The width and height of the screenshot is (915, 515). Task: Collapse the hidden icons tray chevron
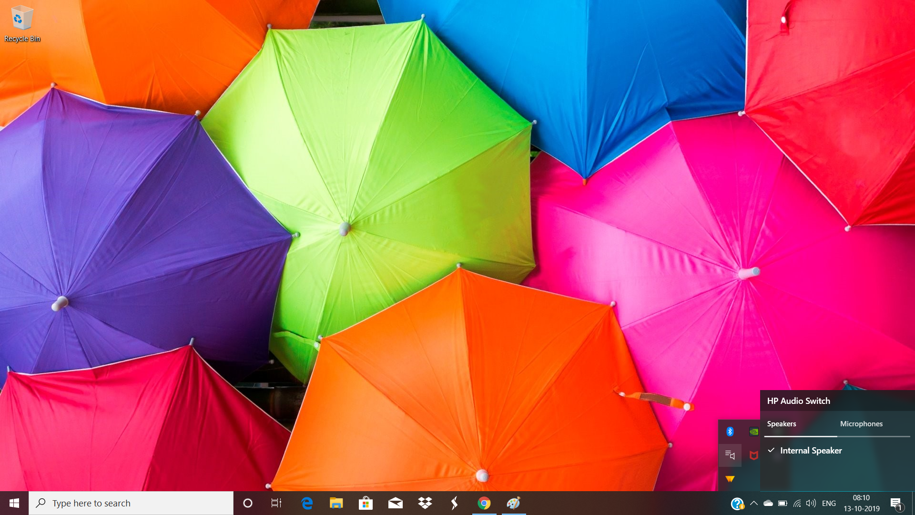click(754, 503)
